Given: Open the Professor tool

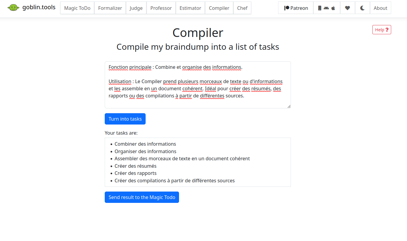Looking at the screenshot, I should (x=161, y=8).
